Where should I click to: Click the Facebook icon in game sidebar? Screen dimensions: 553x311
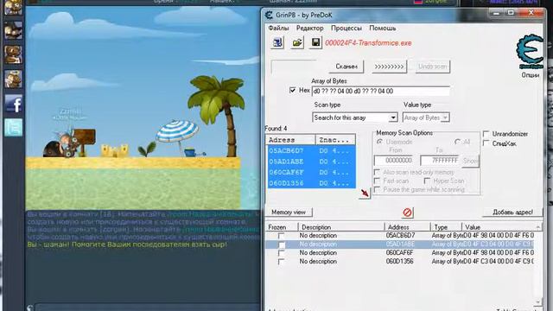point(14,104)
